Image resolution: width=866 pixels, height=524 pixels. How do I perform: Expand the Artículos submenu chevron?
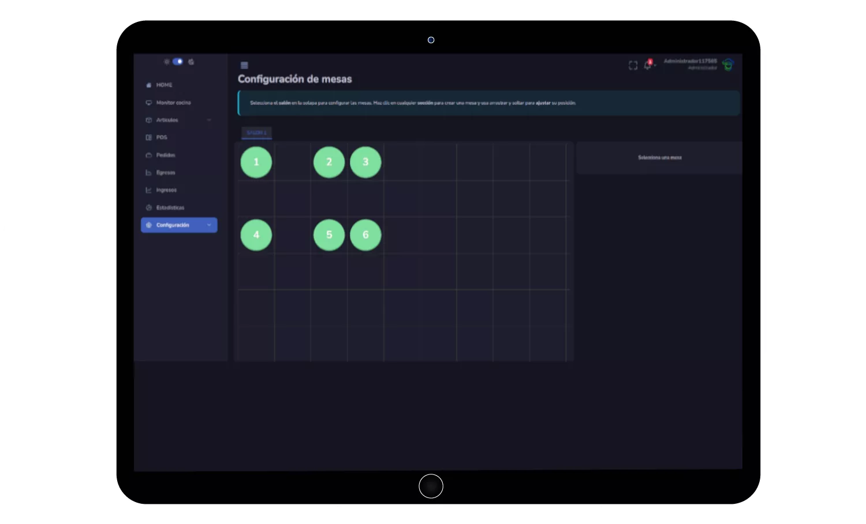pos(209,120)
